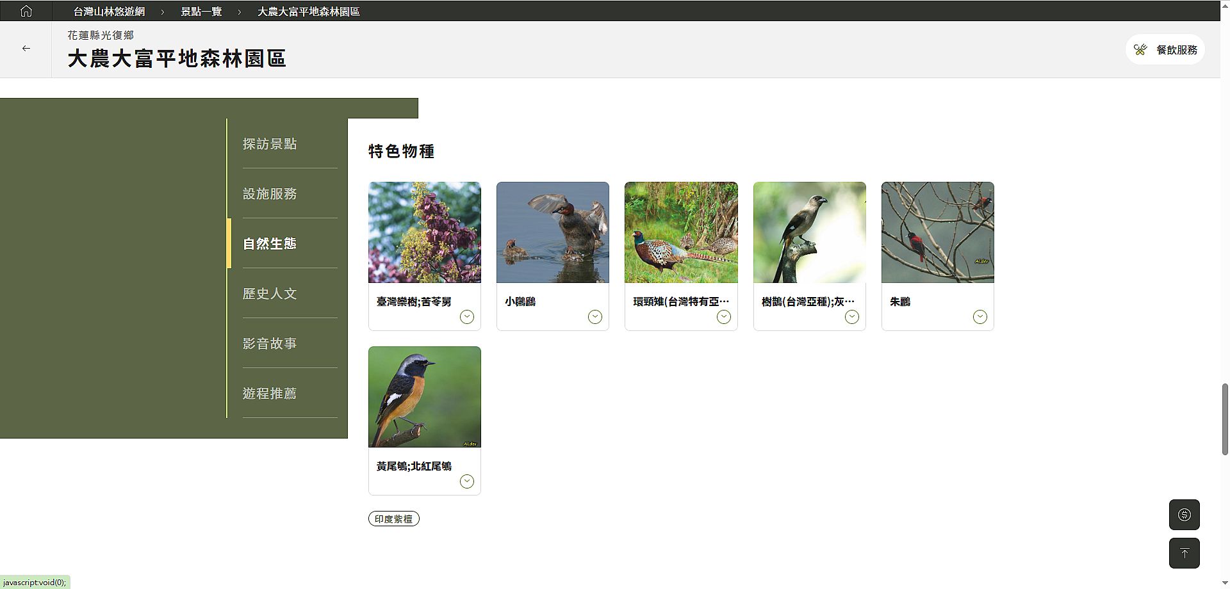Open 歷史人文 section from side menu

[270, 294]
